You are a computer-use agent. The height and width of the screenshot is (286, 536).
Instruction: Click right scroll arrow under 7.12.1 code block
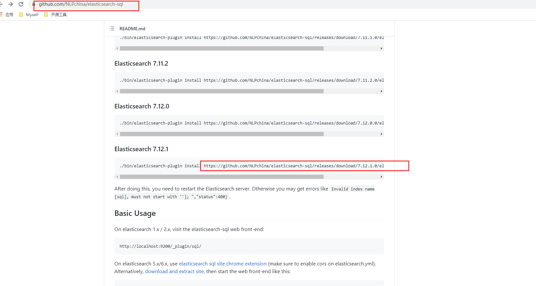pos(381,177)
